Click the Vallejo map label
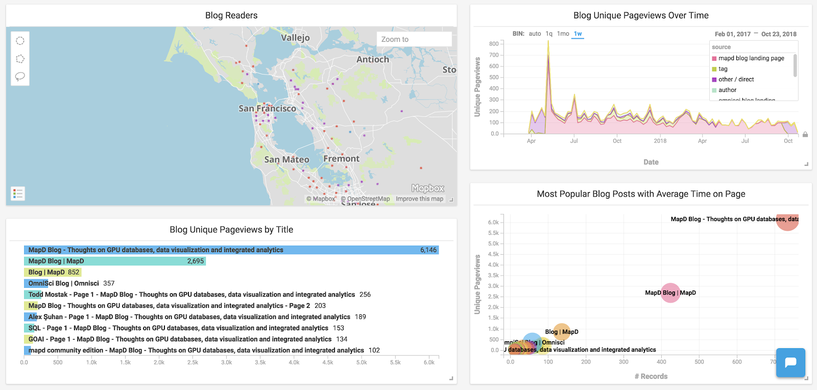The height and width of the screenshot is (390, 817). pyautogui.click(x=295, y=38)
